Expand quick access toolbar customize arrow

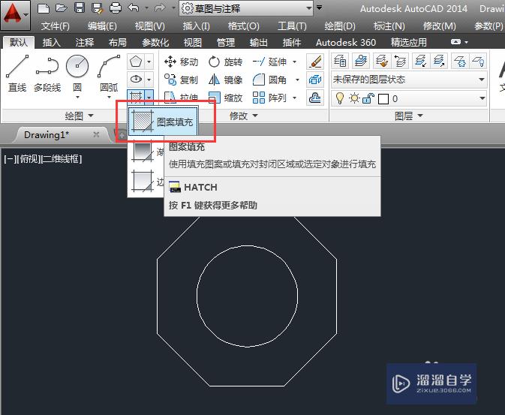319,8
